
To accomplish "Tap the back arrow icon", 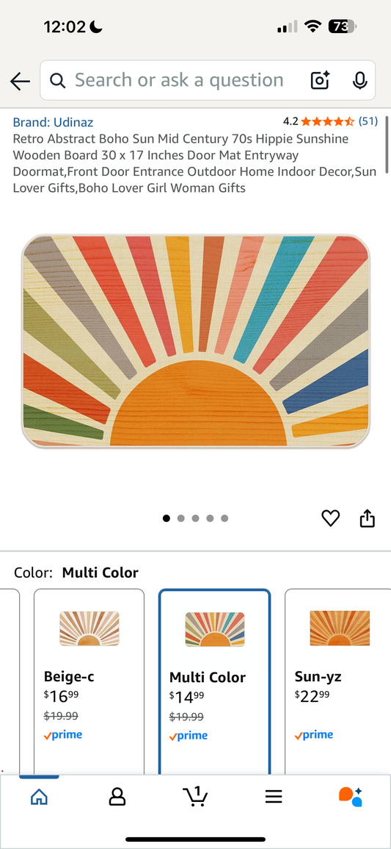I will 20,81.
